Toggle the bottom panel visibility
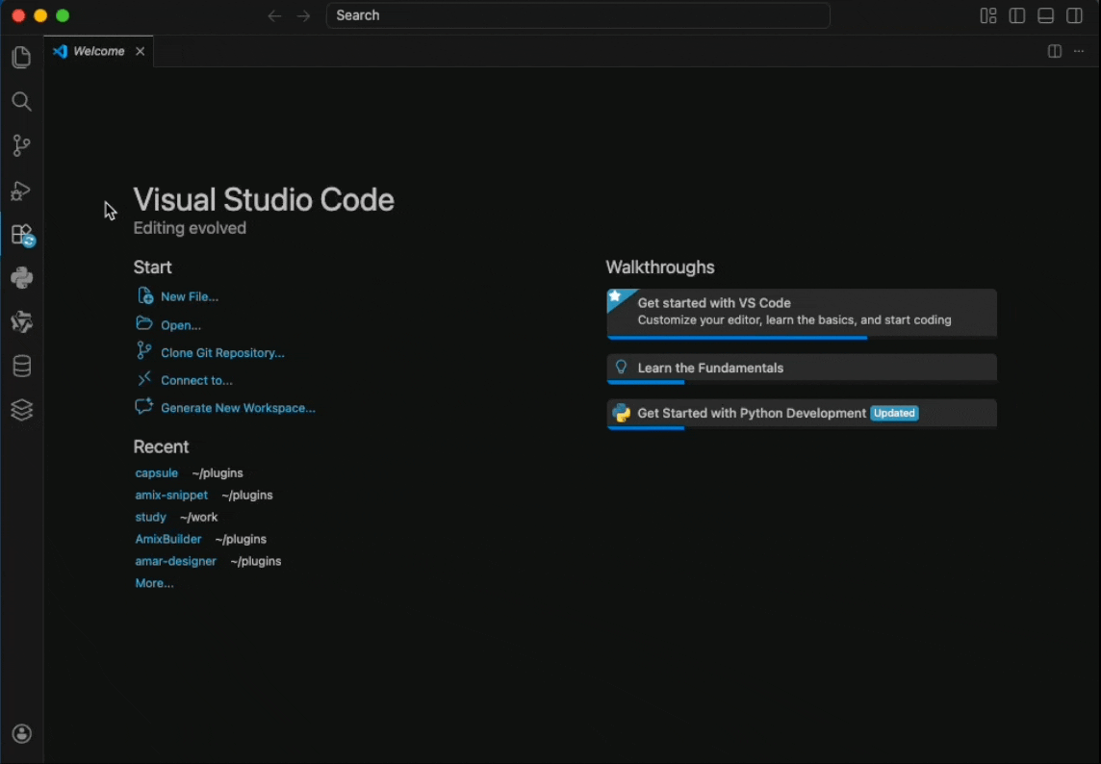 pos(1046,15)
